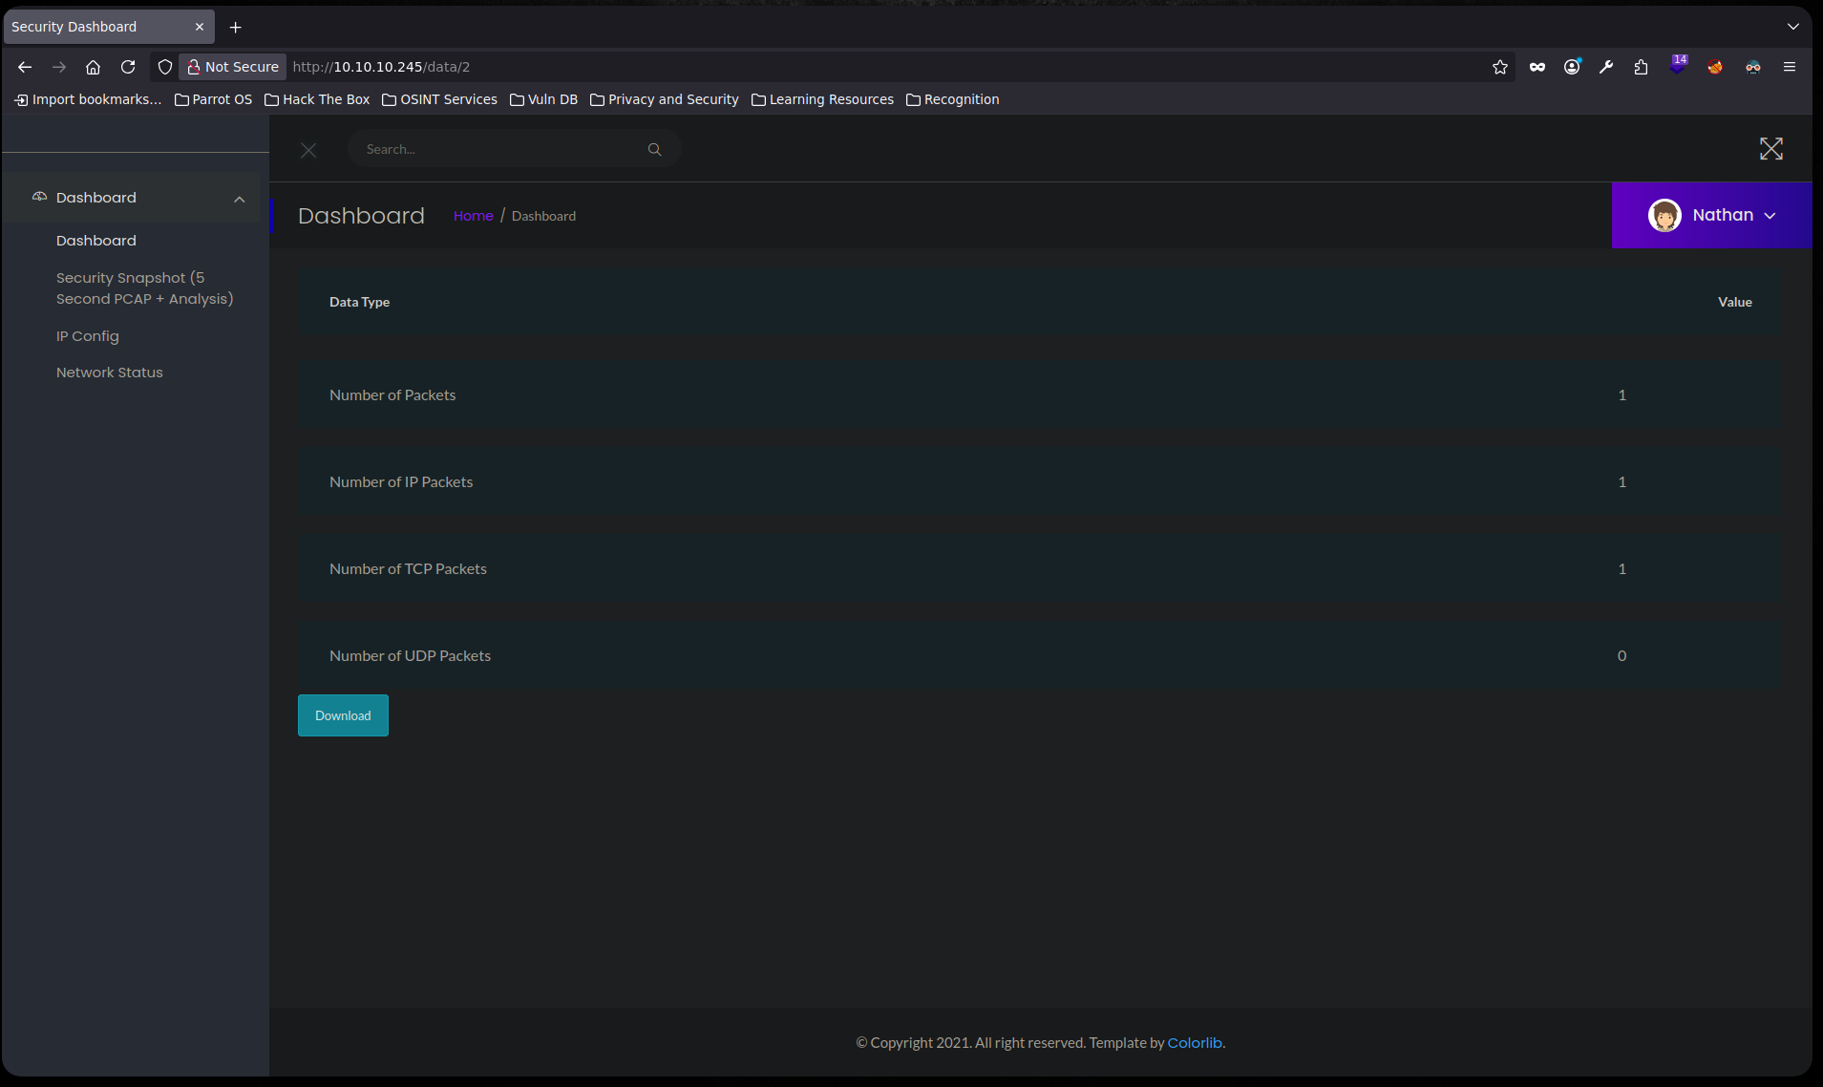This screenshot has width=1823, height=1087.
Task: Bookmark this page with the star icon
Action: click(x=1499, y=67)
